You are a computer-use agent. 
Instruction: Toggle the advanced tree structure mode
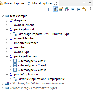pos(55,9)
